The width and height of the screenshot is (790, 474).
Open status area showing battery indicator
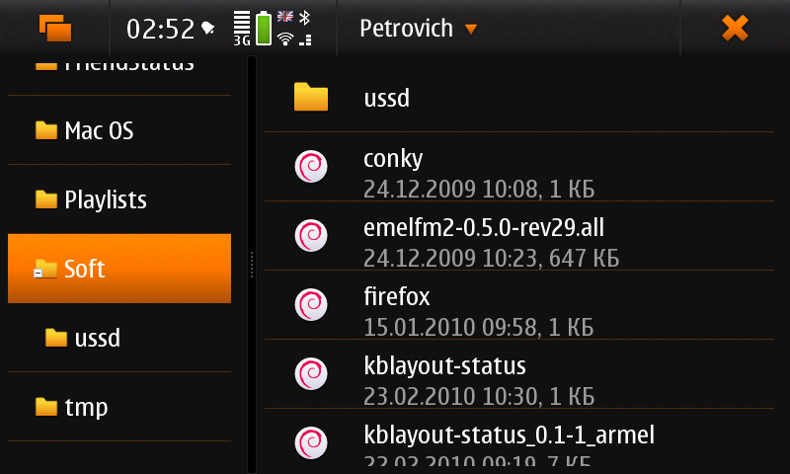[x=264, y=28]
